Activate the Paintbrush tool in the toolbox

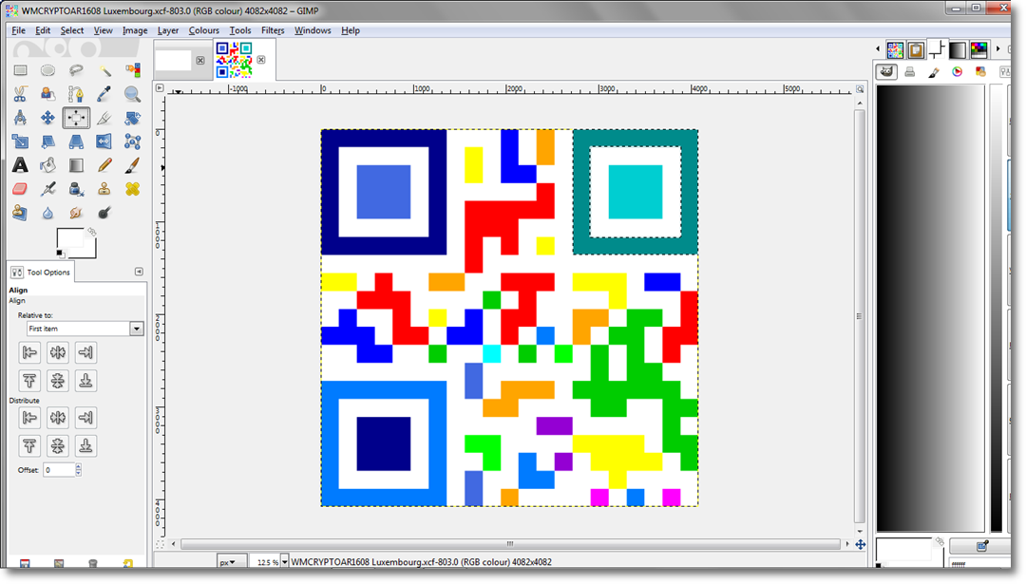click(x=132, y=165)
